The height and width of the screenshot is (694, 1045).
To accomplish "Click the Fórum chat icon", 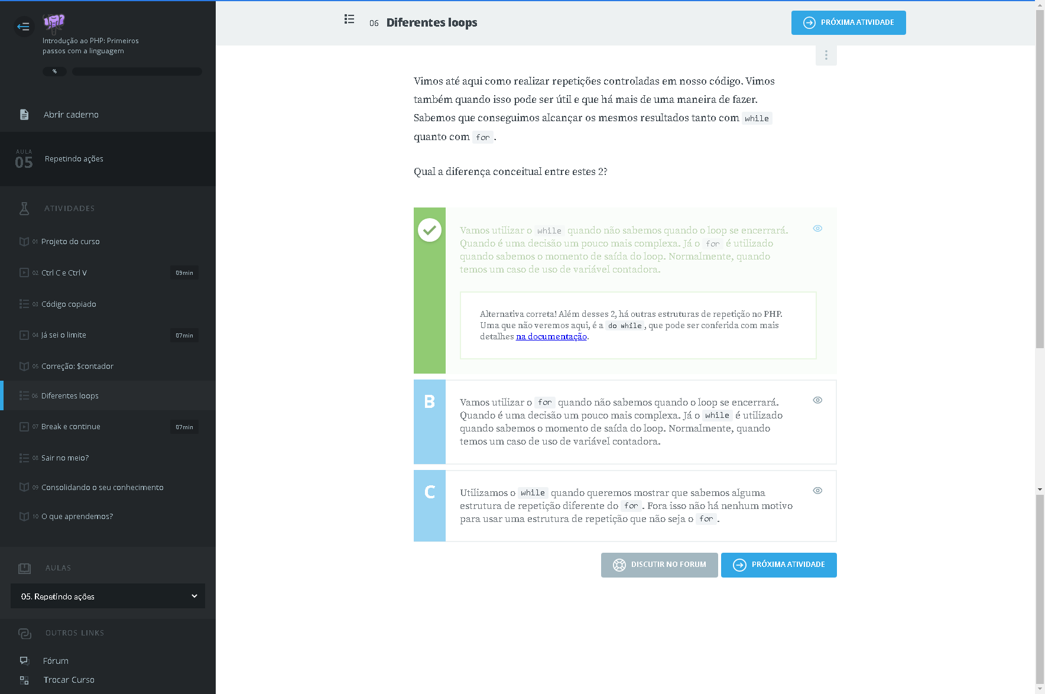I will coord(24,660).
